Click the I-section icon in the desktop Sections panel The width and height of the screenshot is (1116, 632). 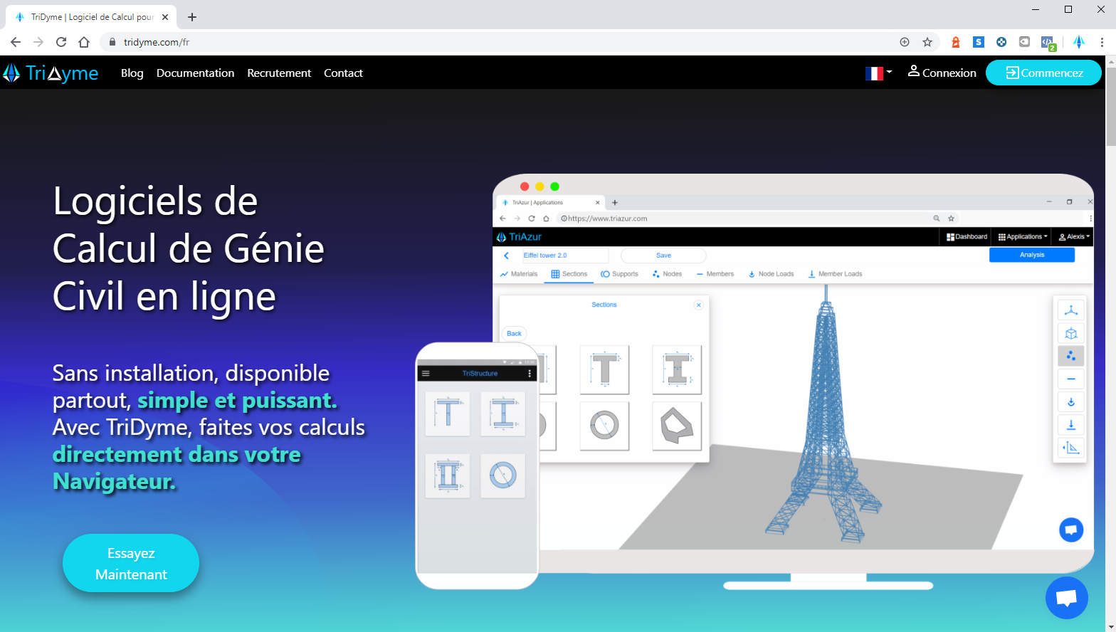(677, 369)
